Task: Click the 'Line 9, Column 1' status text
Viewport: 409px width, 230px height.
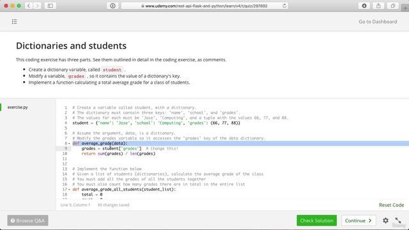Action: click(75, 205)
